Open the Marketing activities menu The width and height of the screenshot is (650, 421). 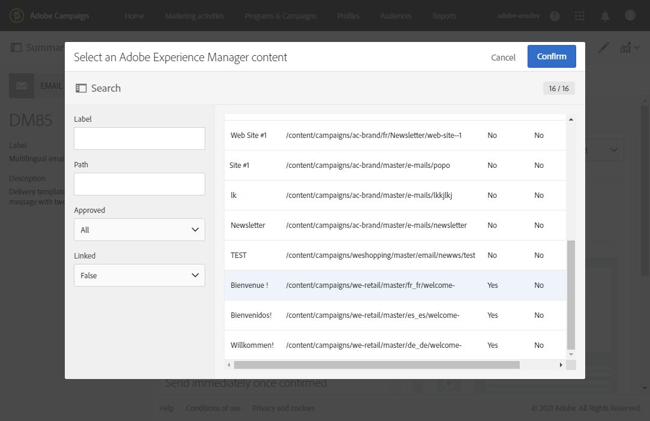coord(194,16)
